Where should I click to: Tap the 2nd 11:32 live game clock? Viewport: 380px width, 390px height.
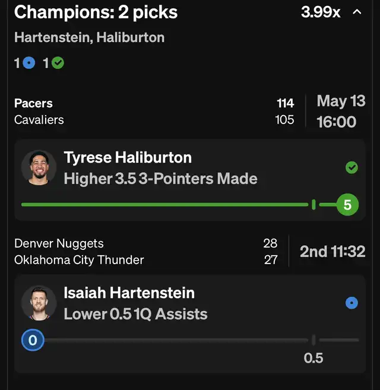[x=332, y=252]
